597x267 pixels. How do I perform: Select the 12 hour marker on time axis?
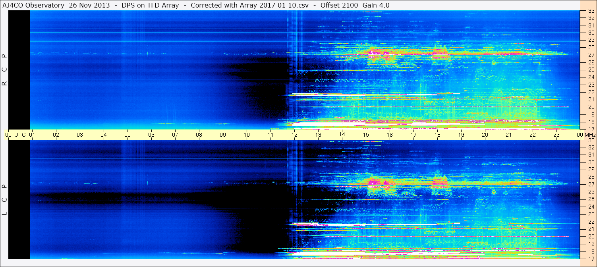pos(294,135)
